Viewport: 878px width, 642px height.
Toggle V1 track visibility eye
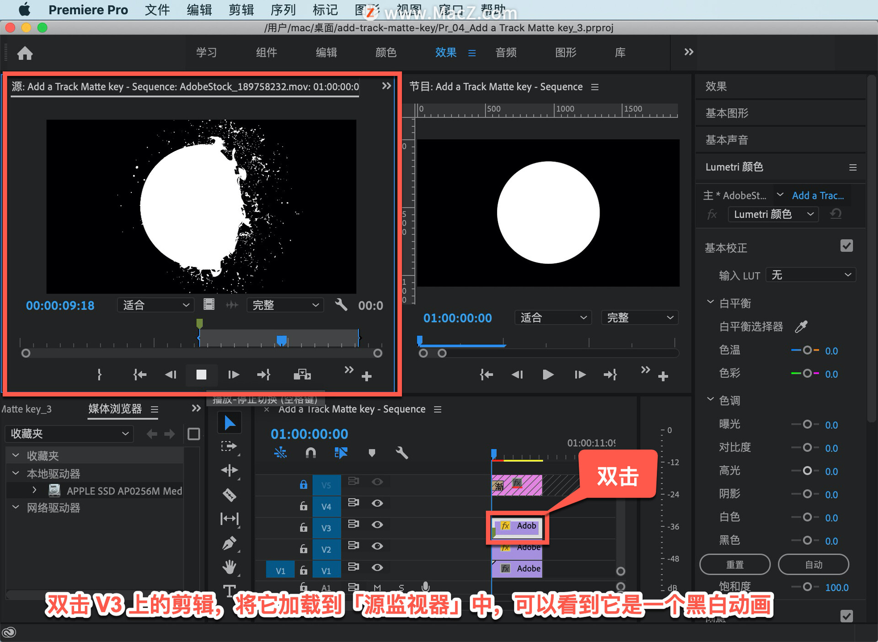377,567
